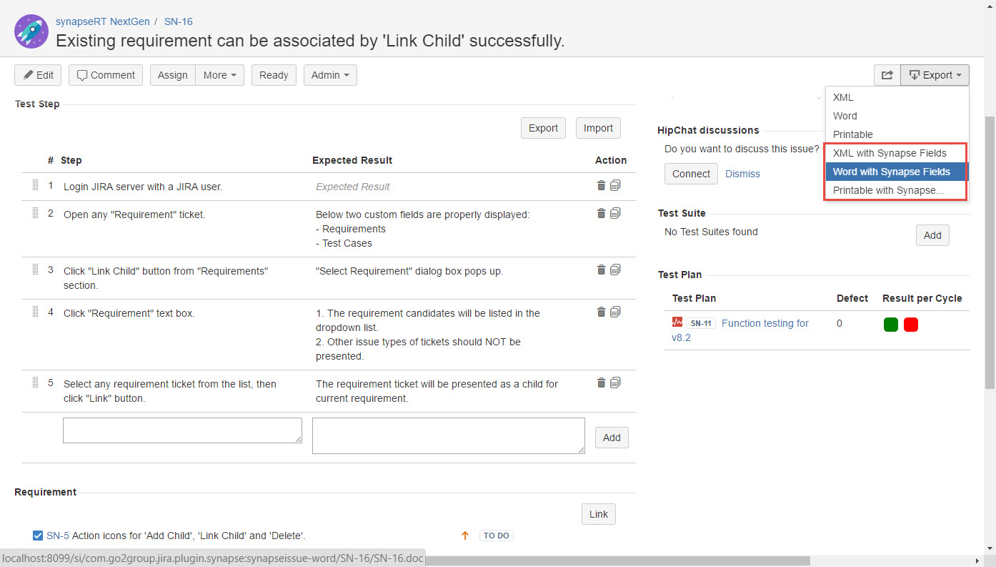The width and height of the screenshot is (996, 567).
Task: Click the Connect button for HipChat
Action: pyautogui.click(x=692, y=174)
